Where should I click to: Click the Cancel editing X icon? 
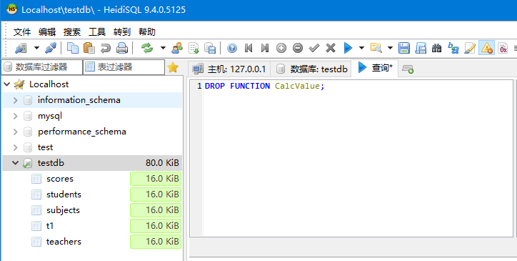[331, 48]
